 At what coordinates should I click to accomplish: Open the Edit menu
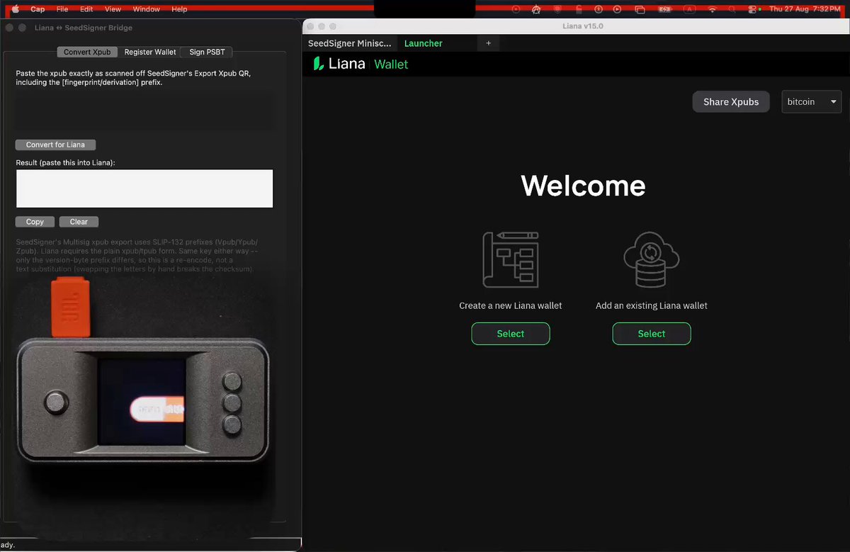pyautogui.click(x=86, y=9)
